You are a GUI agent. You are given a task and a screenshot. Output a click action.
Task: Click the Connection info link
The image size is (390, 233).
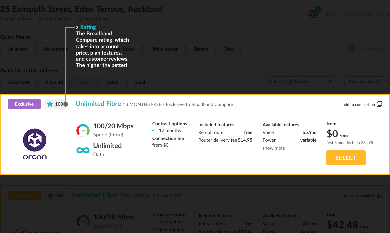pyautogui.click(x=55, y=19)
